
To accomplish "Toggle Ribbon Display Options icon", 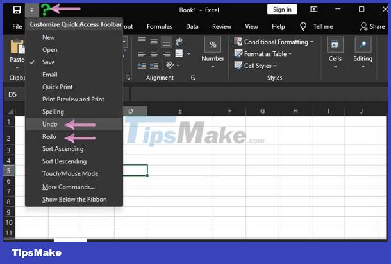I will pos(313,9).
